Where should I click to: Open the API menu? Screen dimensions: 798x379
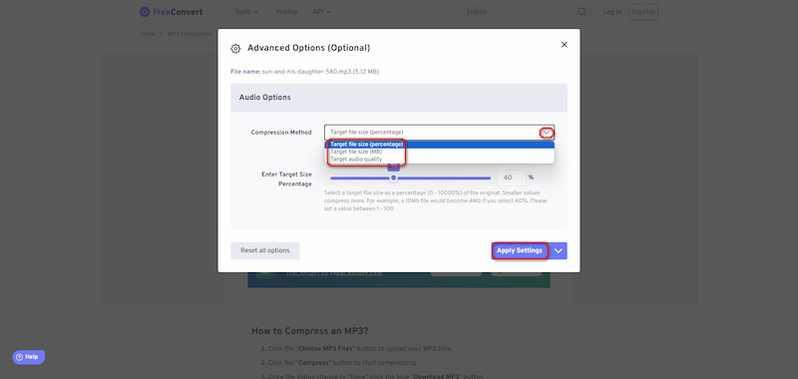[x=321, y=12]
